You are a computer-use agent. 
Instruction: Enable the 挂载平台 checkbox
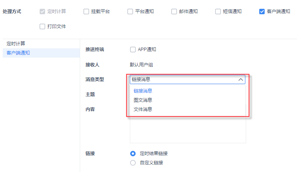86,12
